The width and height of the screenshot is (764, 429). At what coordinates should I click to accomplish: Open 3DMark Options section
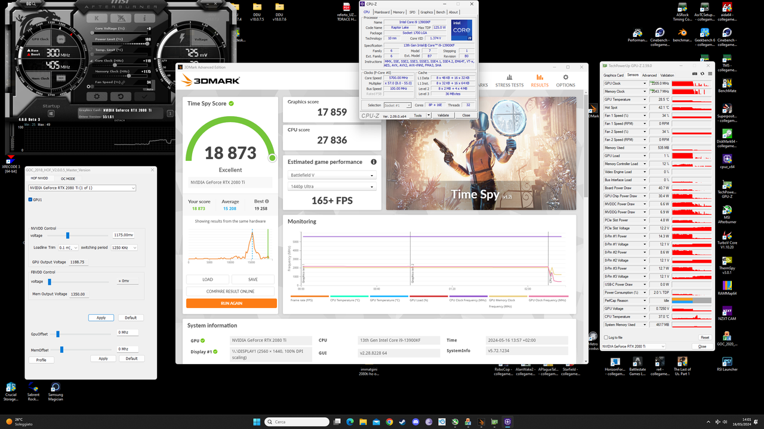(565, 80)
